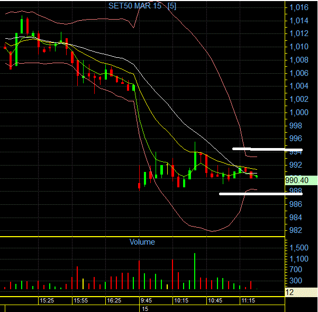Click the 1,010 price level label
The width and height of the screenshot is (318, 312).
tap(299, 47)
